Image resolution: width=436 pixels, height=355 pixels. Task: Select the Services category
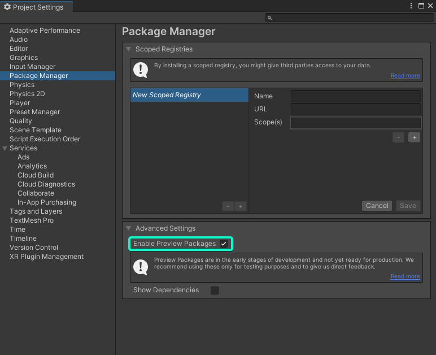[23, 148]
